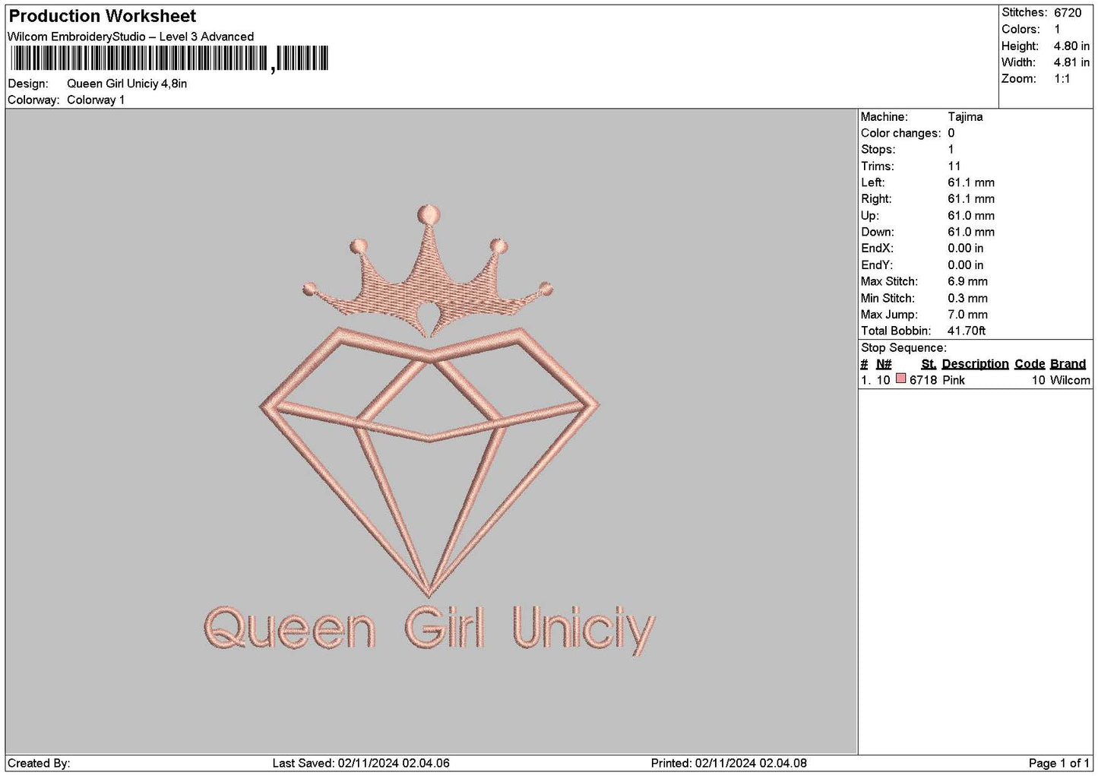Click the Color changes value 0

coord(951,134)
